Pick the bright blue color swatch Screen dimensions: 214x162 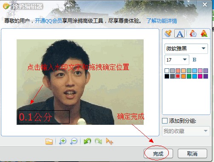click(194, 76)
